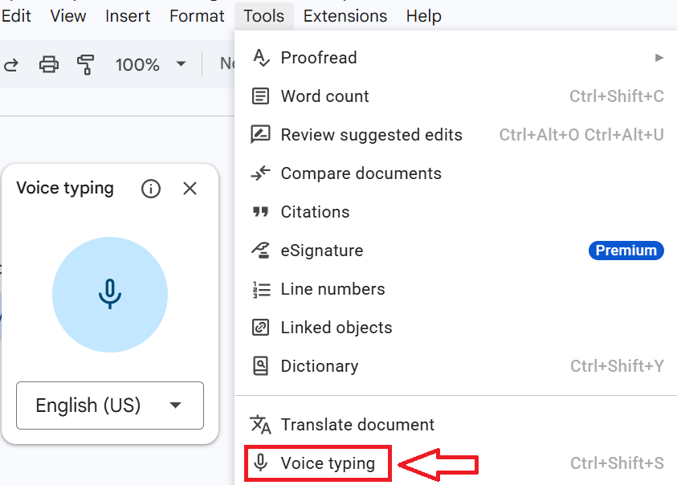677x485 pixels.
Task: Click the eSignature pen icon
Action: click(260, 251)
